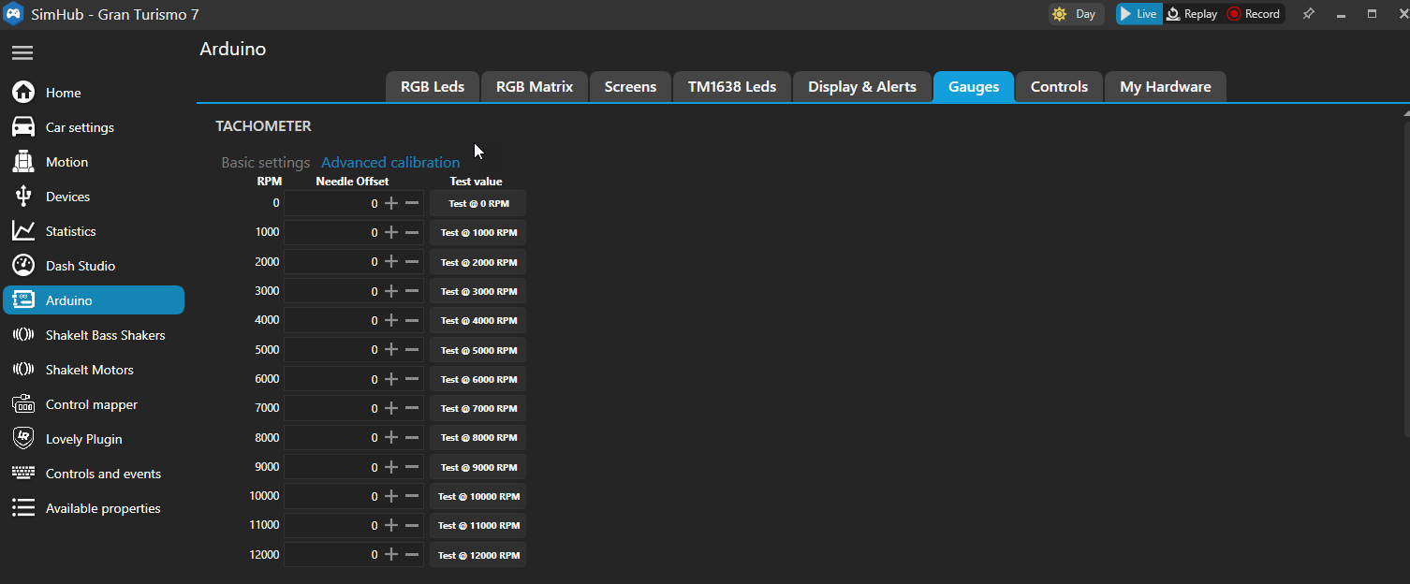Click the Motion seat icon
The height and width of the screenshot is (584, 1410).
[x=23, y=161]
